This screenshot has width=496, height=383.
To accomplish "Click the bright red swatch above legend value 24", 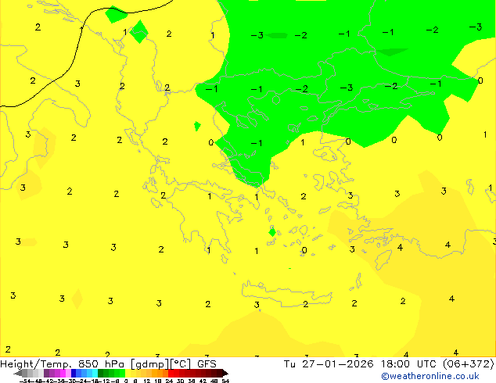I will (x=171, y=373).
